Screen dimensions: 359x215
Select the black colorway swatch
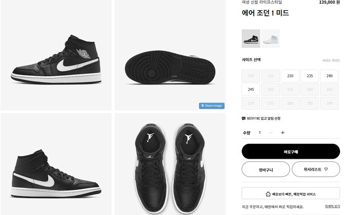point(250,38)
